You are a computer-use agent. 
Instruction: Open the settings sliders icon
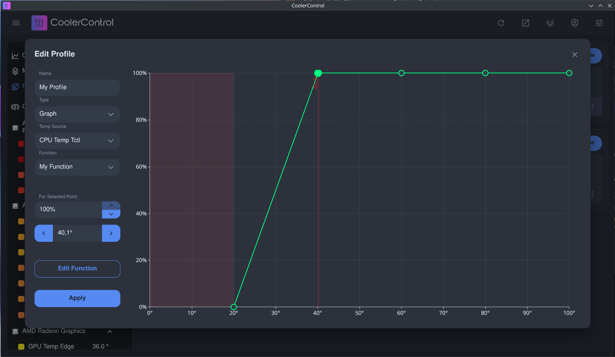click(599, 23)
